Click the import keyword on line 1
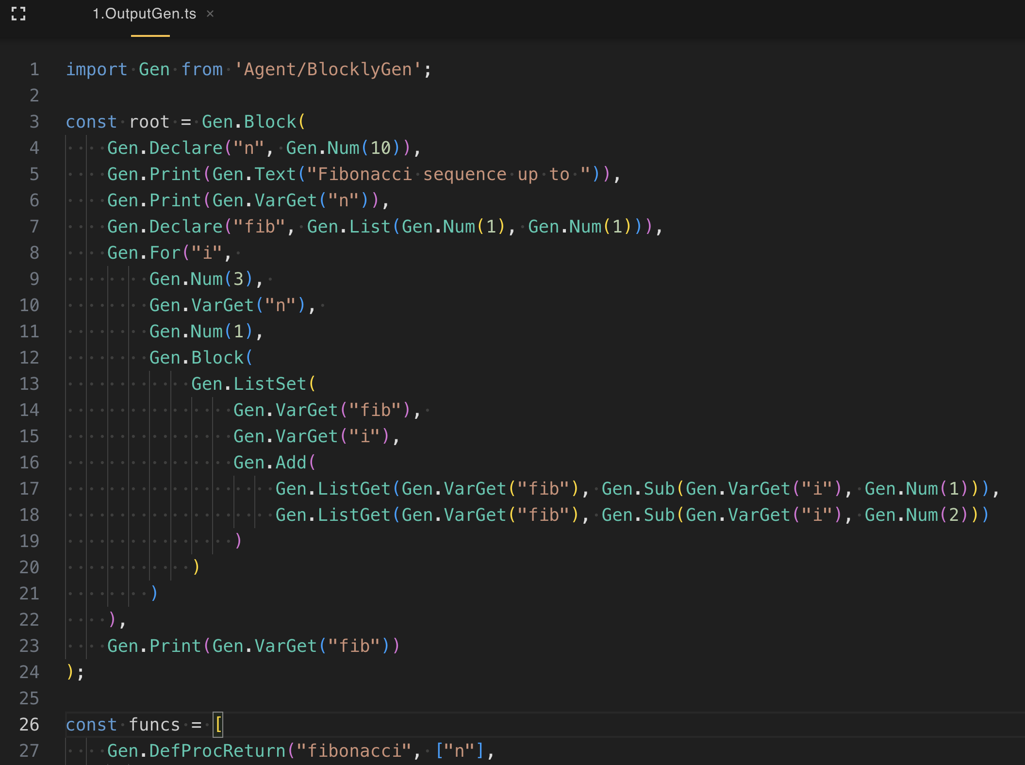The height and width of the screenshot is (765, 1025). (x=96, y=69)
